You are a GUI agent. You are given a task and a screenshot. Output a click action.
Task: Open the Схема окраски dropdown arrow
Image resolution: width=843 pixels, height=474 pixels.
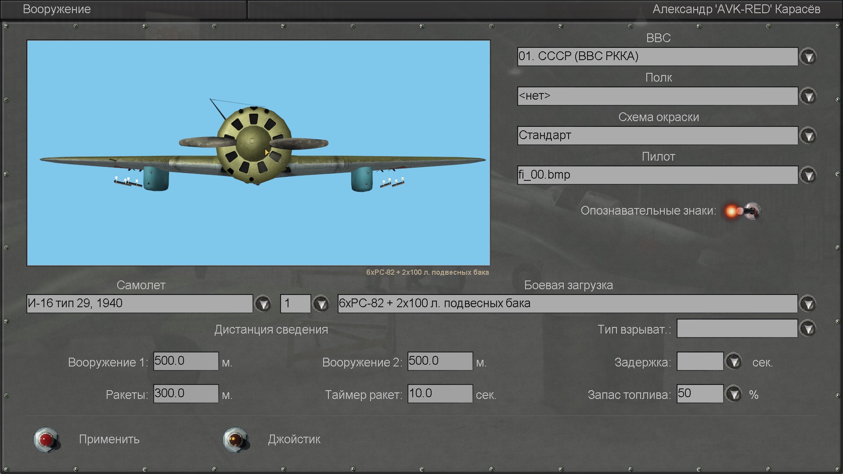click(x=808, y=136)
